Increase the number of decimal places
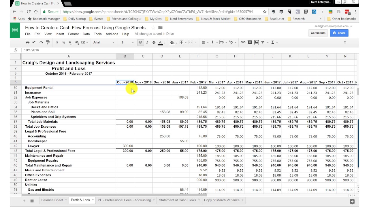The height and width of the screenshot is (207, 369). pyautogui.click(x=77, y=42)
